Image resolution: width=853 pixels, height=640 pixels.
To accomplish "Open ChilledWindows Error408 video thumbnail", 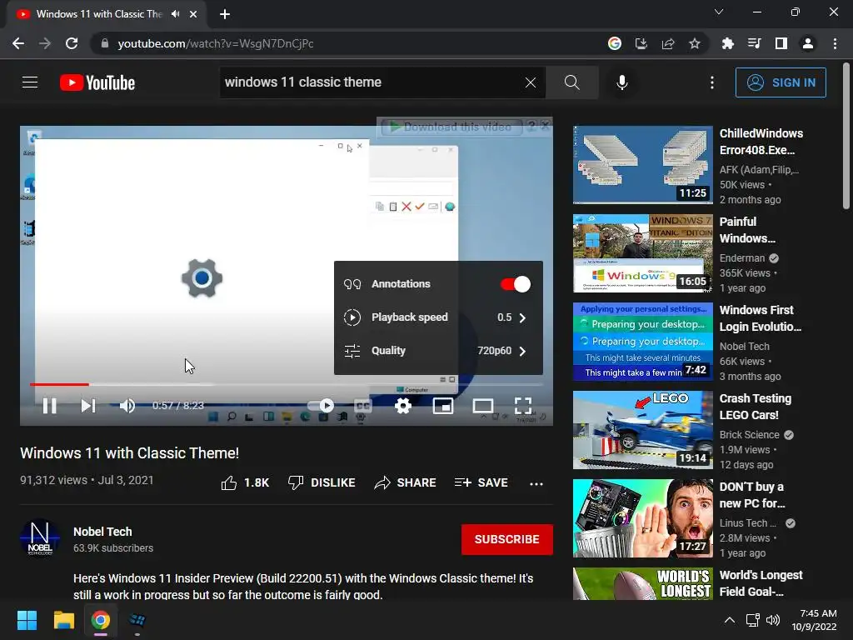I will (642, 165).
